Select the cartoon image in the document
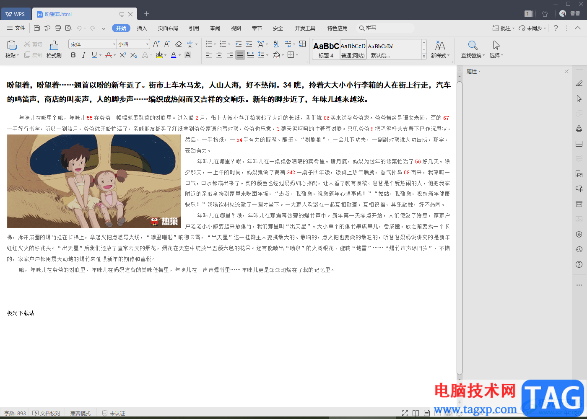Image resolution: width=587 pixels, height=419 pixels. coord(94,181)
